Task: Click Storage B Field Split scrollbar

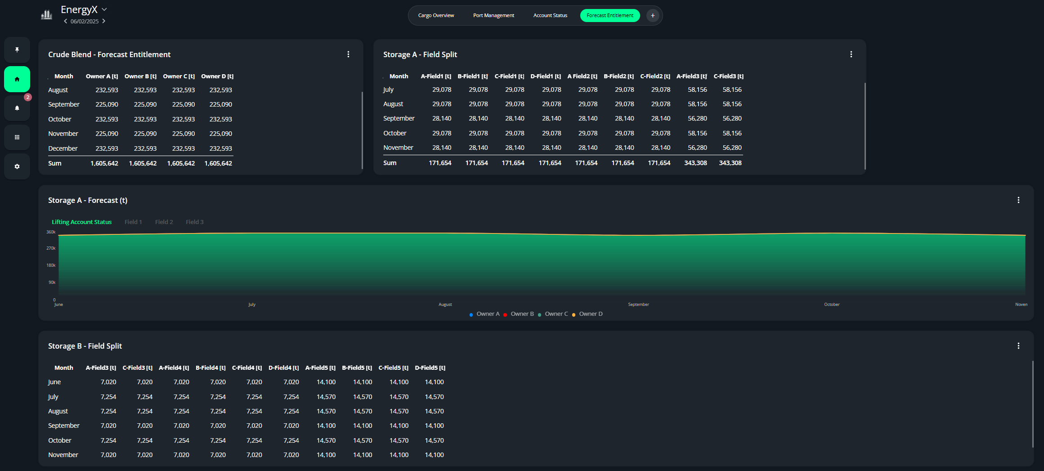Action: tap(1032, 404)
